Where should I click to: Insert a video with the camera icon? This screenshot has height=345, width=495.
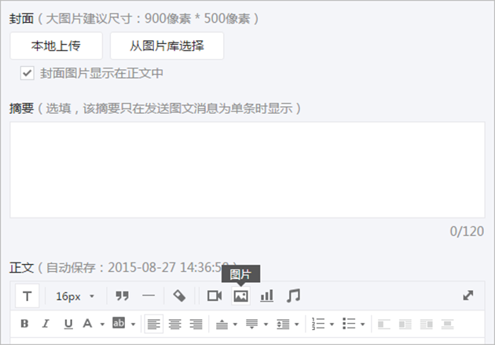coord(214,295)
